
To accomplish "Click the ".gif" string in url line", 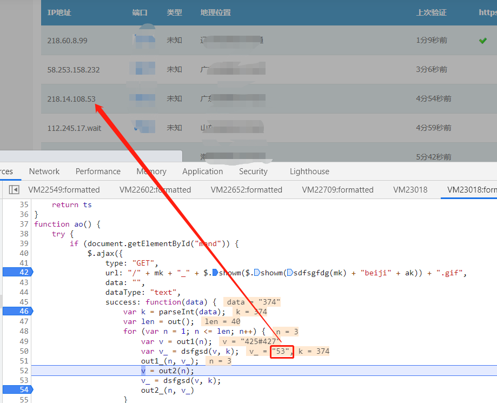I will coord(449,273).
